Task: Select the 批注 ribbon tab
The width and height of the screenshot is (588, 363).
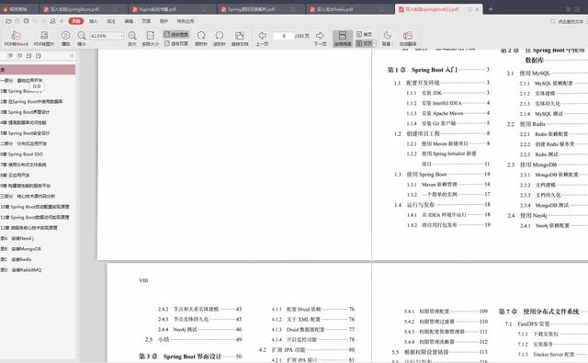Action: pyautogui.click(x=111, y=21)
